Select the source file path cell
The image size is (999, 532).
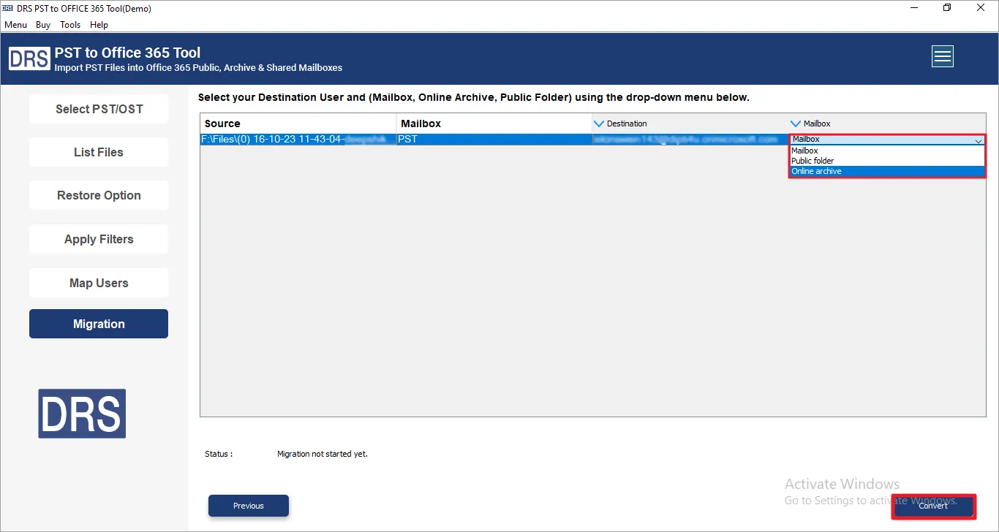pyautogui.click(x=298, y=139)
